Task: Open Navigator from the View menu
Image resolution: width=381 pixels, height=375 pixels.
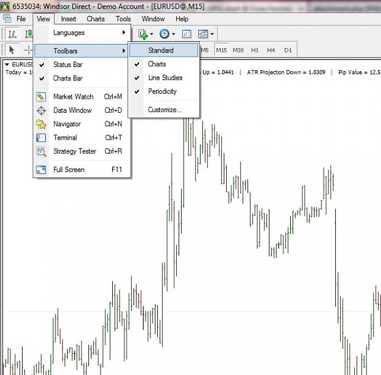Action: [82, 124]
